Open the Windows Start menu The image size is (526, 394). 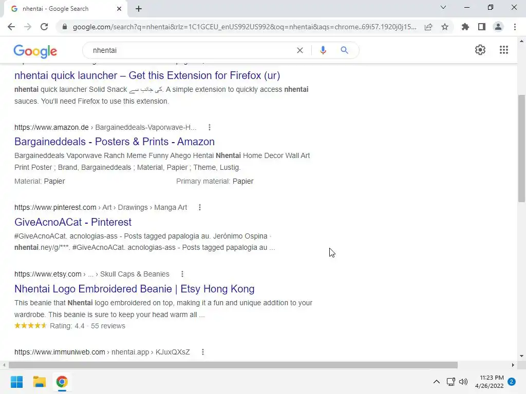[16, 382]
